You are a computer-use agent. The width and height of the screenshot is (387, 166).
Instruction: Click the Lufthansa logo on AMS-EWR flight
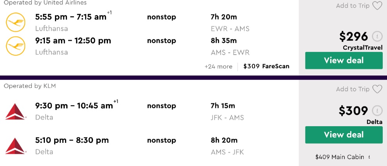pyautogui.click(x=15, y=46)
